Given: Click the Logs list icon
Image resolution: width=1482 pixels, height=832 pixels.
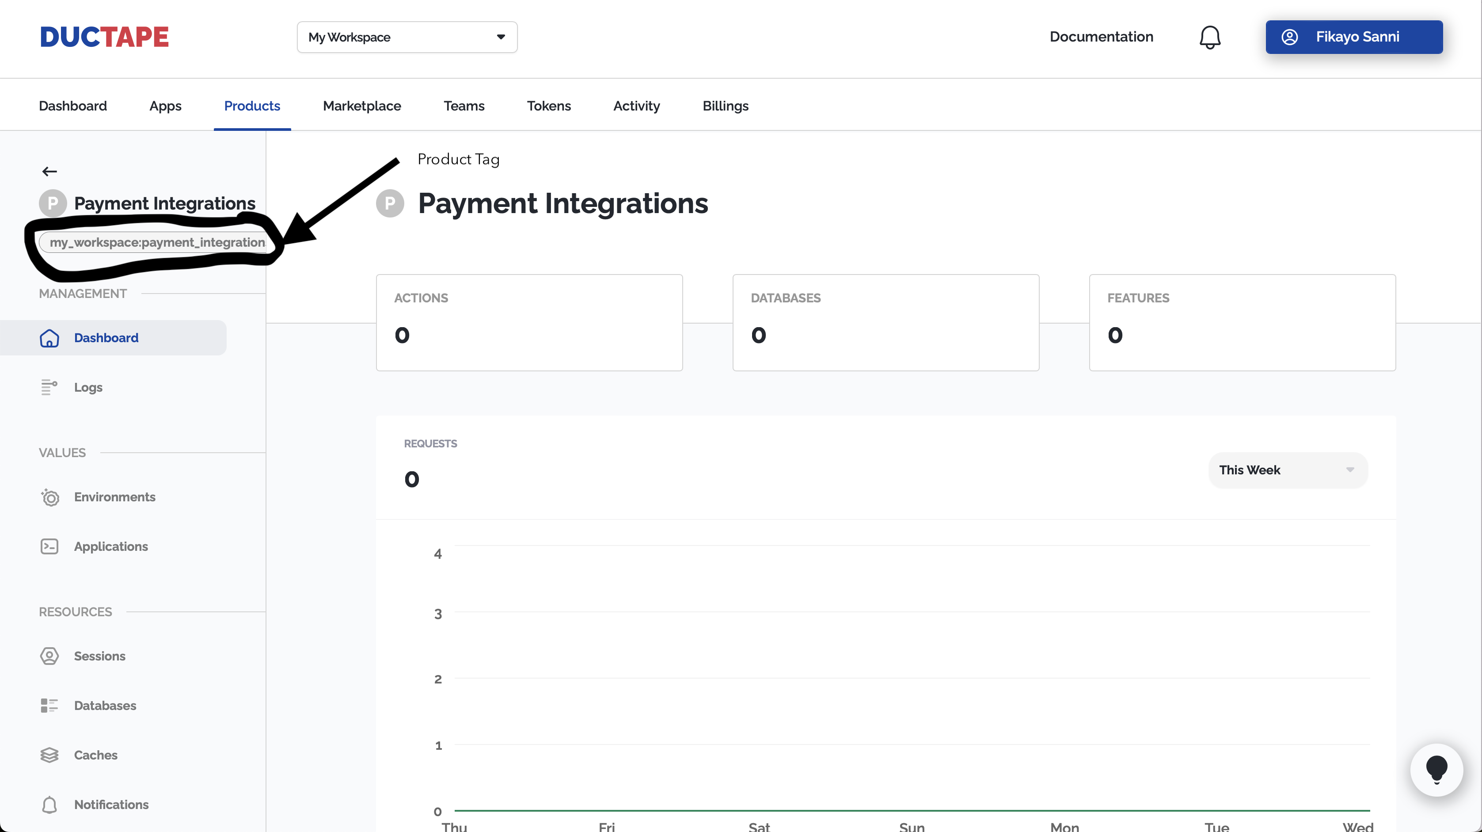Looking at the screenshot, I should [x=49, y=388].
